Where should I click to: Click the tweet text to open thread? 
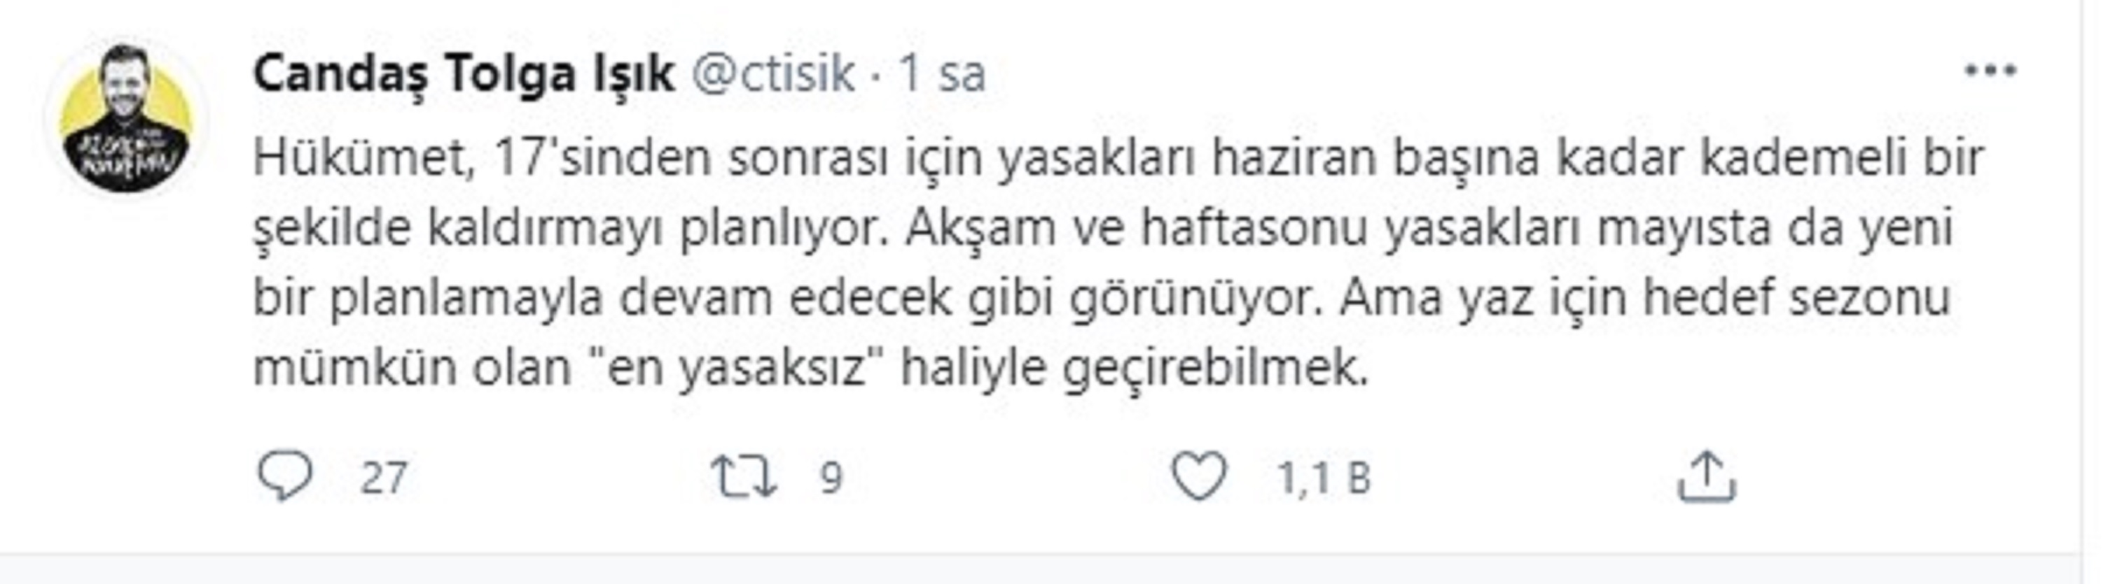1064,269
